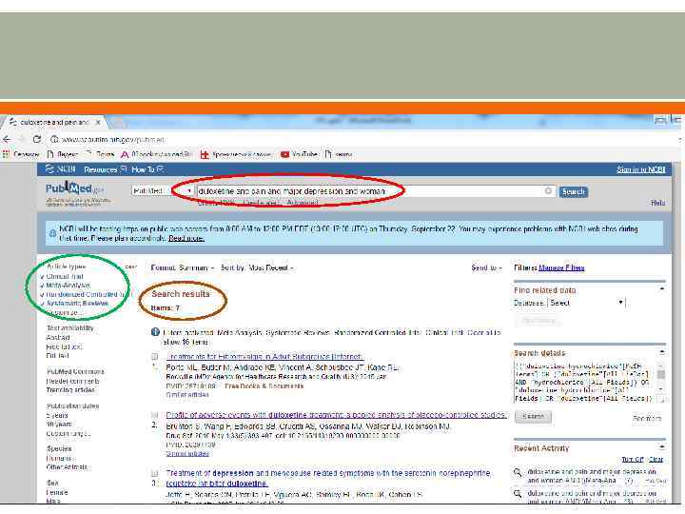Viewport: 685px width, 514px height.
Task: Click the NCBI logo in header
Action: (x=61, y=169)
